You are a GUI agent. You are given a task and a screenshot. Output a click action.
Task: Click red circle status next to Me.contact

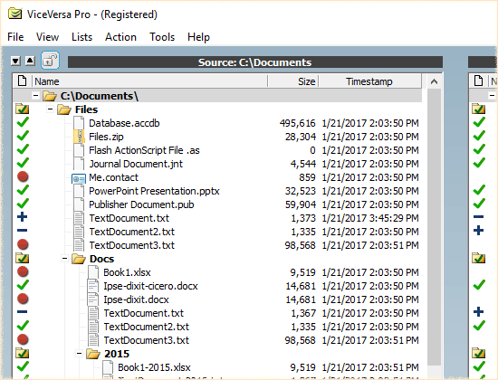click(x=23, y=176)
